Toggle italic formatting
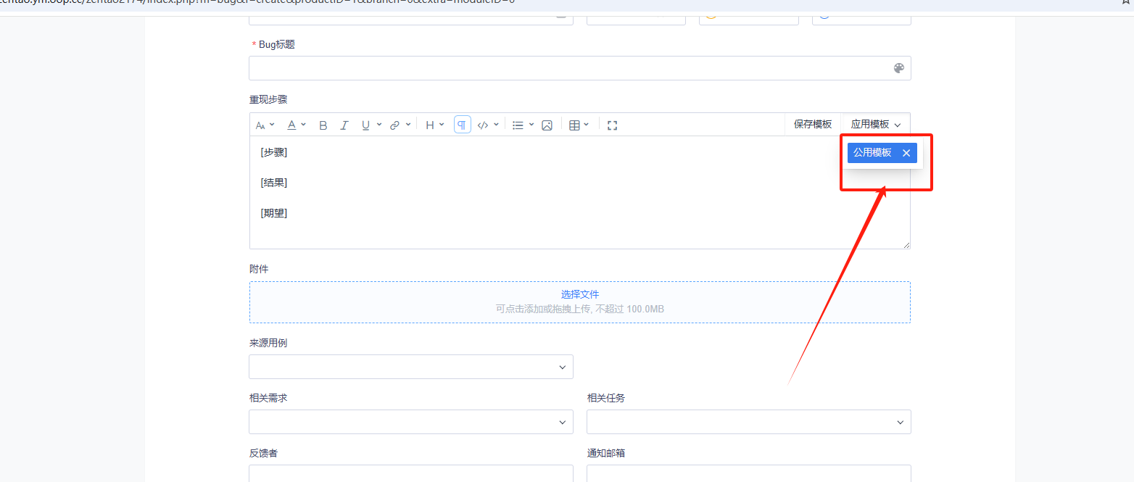The width and height of the screenshot is (1134, 482). click(x=344, y=125)
